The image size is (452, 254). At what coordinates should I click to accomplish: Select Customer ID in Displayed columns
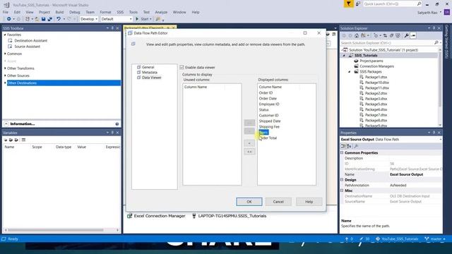coord(268,116)
